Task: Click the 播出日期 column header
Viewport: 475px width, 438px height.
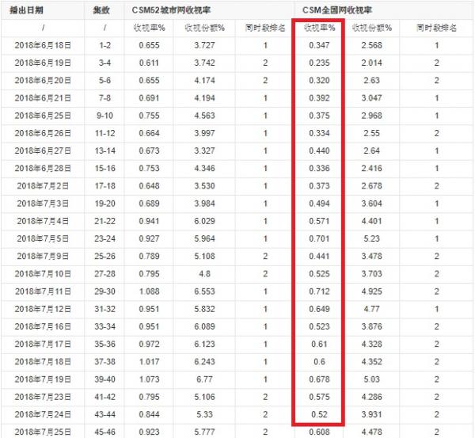Action: [26, 10]
